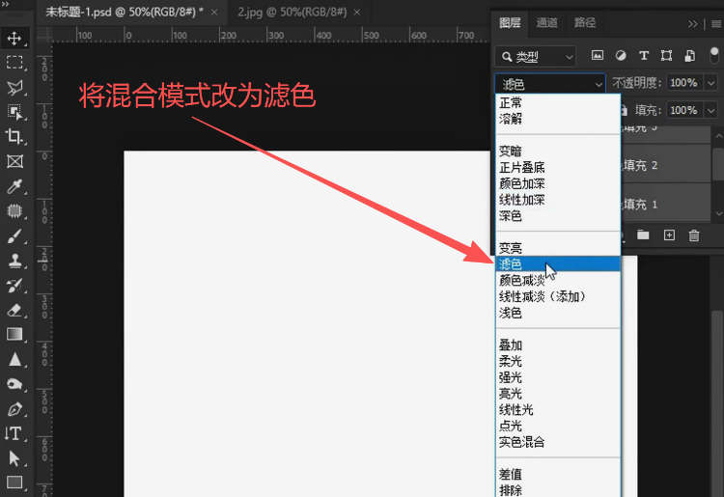Image resolution: width=724 pixels, height=497 pixels.
Task: Select the Vertical Type tool
Action: coord(14,433)
